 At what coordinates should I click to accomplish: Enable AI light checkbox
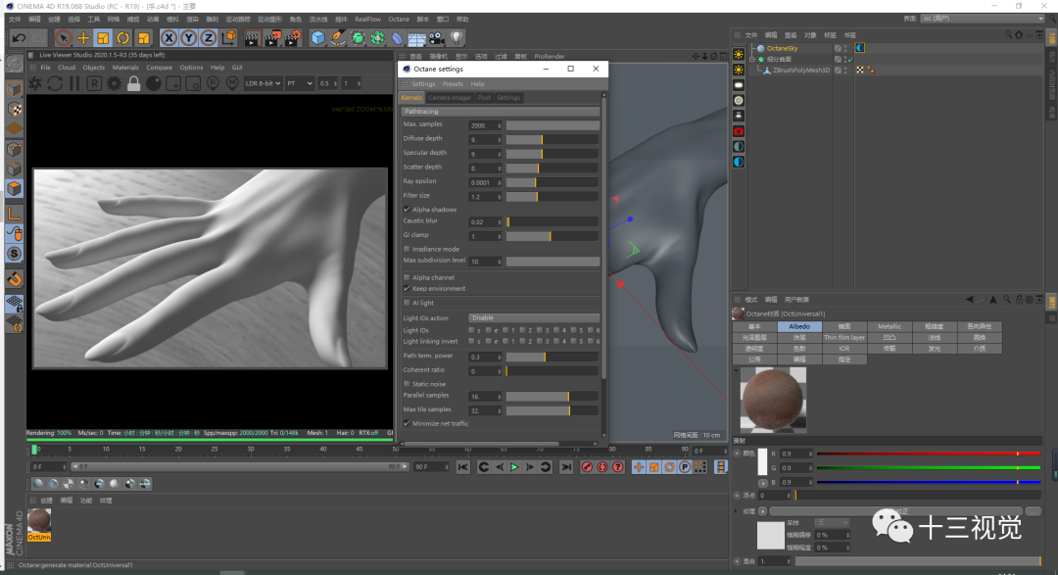tap(407, 303)
